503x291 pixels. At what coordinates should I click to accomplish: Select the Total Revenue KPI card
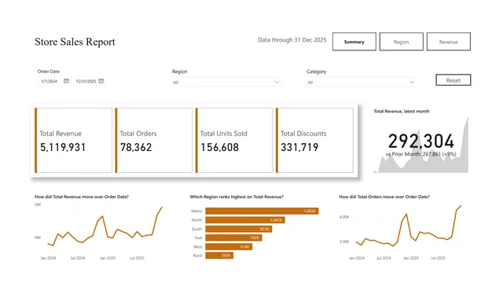(x=73, y=140)
